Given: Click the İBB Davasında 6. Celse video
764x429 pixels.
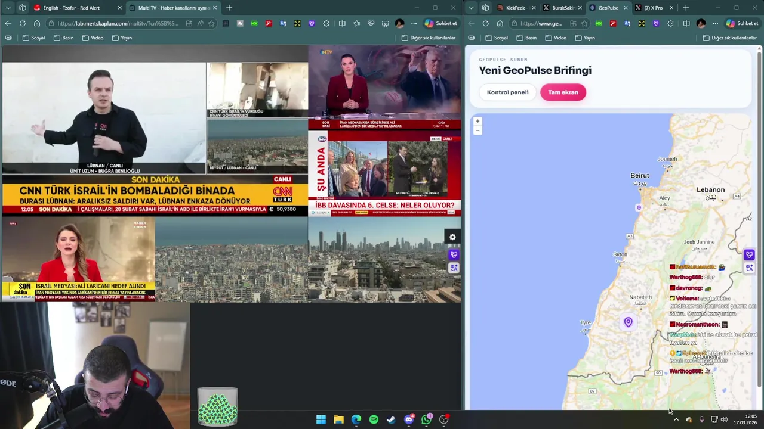Looking at the screenshot, I should [384, 173].
